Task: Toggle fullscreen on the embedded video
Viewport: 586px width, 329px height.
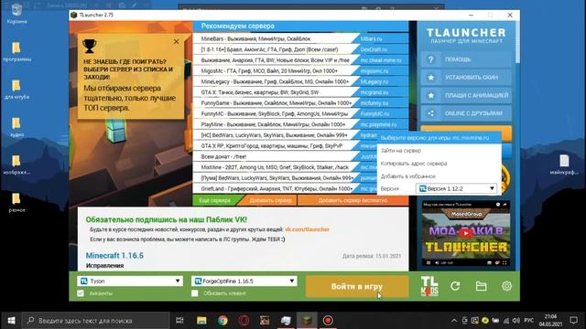Action: pos(505,263)
